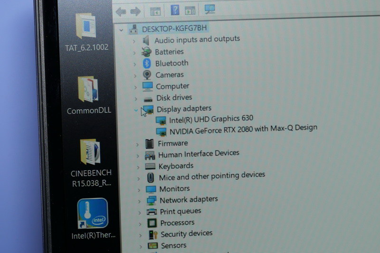Click the Computer monitor icon
Viewport: 380px width, 253px height.
[x=148, y=86]
